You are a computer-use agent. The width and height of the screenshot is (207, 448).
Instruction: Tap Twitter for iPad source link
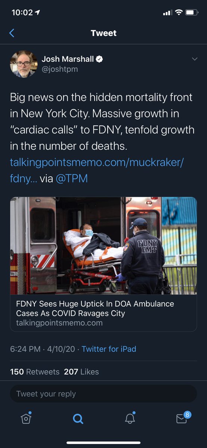click(109, 349)
